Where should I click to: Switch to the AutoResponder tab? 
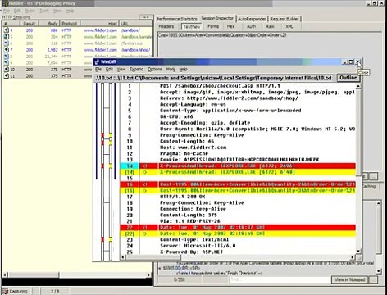pyautogui.click(x=252, y=19)
